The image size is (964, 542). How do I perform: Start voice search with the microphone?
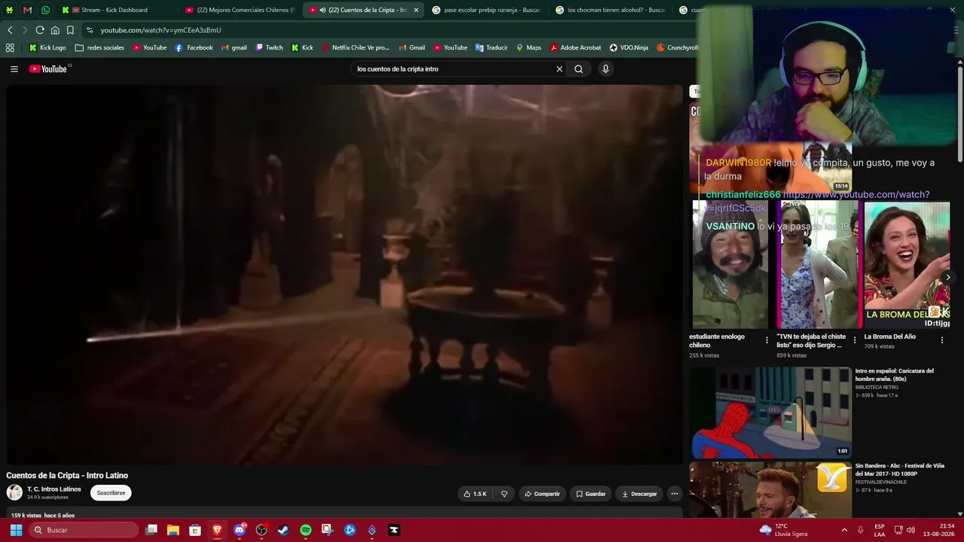click(x=606, y=69)
